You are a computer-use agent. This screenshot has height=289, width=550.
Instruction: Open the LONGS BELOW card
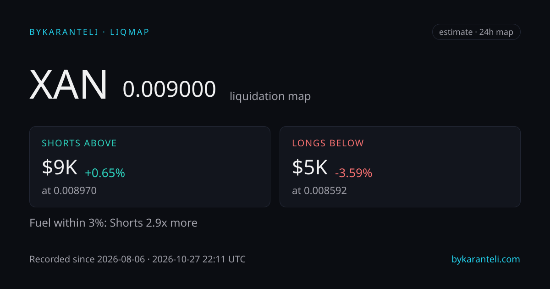coord(400,167)
